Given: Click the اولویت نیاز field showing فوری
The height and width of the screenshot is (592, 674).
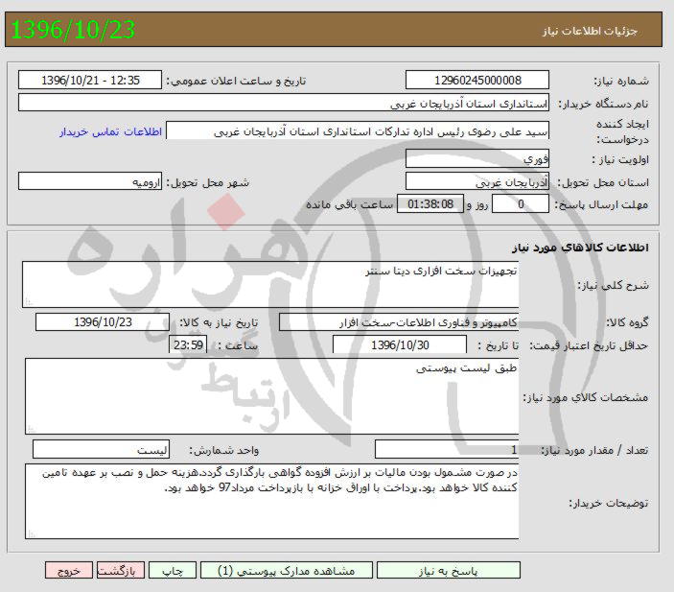Looking at the screenshot, I should click(x=477, y=158).
